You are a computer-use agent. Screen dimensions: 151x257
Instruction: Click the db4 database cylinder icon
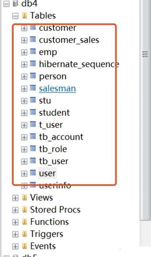click(15, 3)
